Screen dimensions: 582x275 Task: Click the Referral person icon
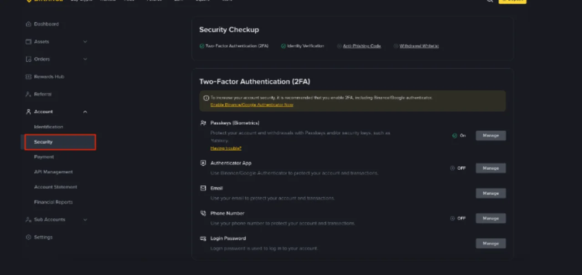point(29,94)
